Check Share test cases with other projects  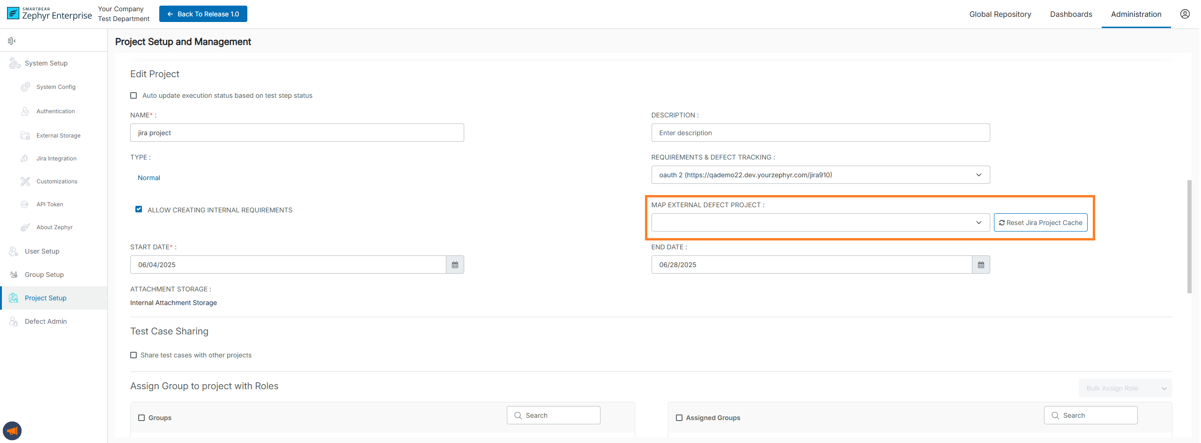133,355
